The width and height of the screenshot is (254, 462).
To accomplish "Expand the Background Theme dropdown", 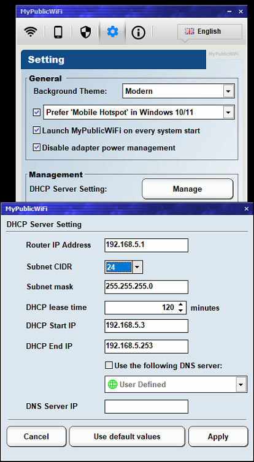I will coord(228,91).
